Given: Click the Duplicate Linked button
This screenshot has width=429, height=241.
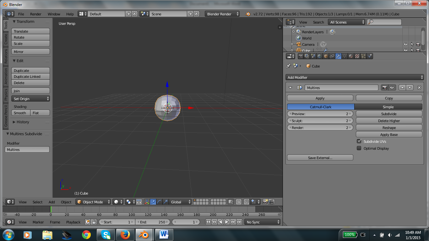Looking at the screenshot, I should point(30,77).
